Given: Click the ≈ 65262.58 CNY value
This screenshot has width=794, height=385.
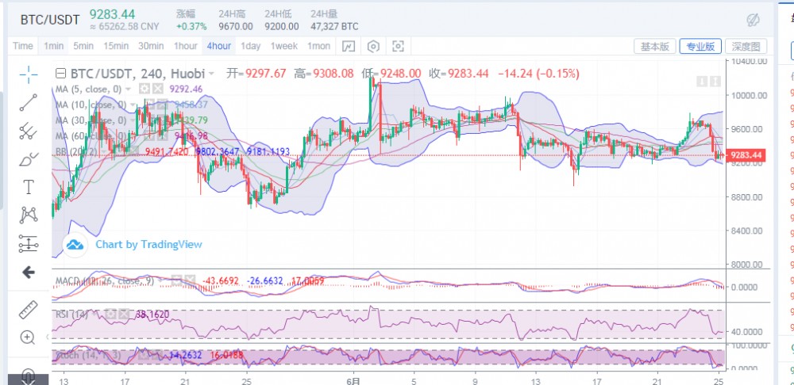Looking at the screenshot, I should pos(125,27).
